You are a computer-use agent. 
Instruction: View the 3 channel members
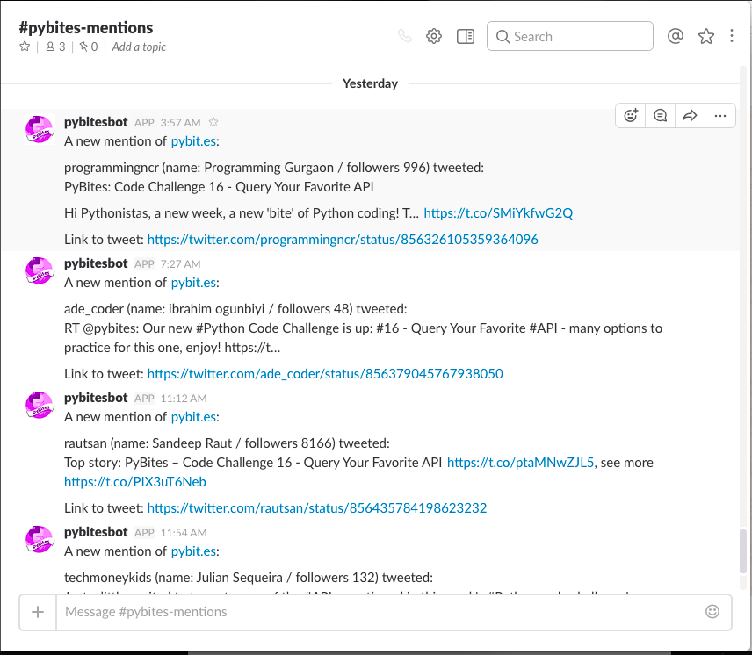point(55,47)
